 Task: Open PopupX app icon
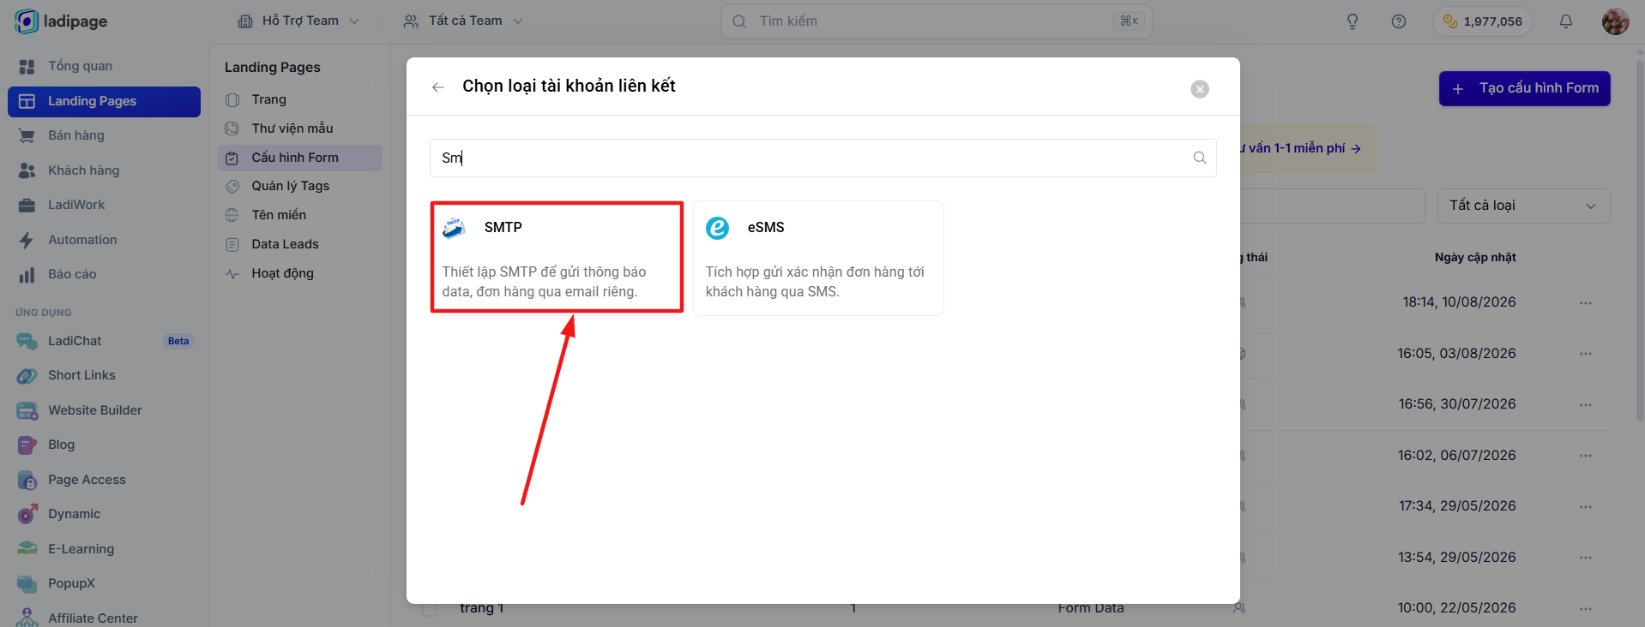[27, 583]
